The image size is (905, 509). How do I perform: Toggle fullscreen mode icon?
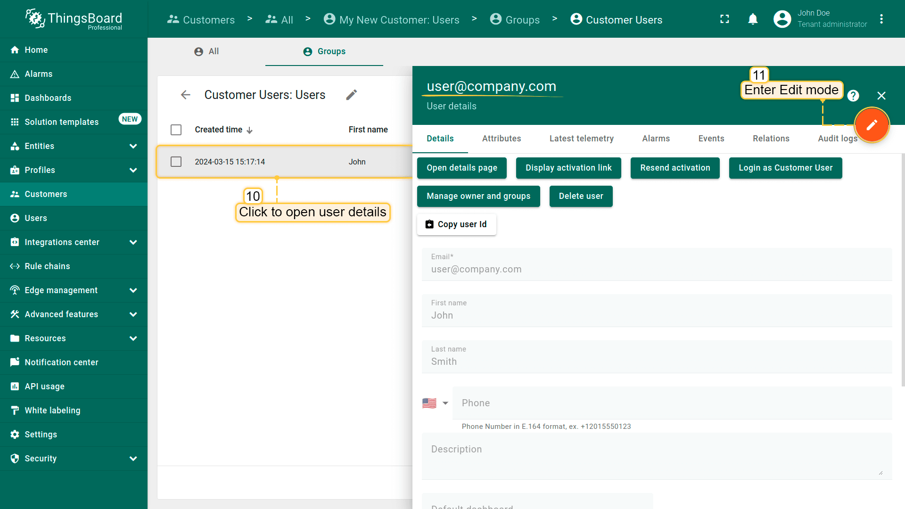[724, 19]
